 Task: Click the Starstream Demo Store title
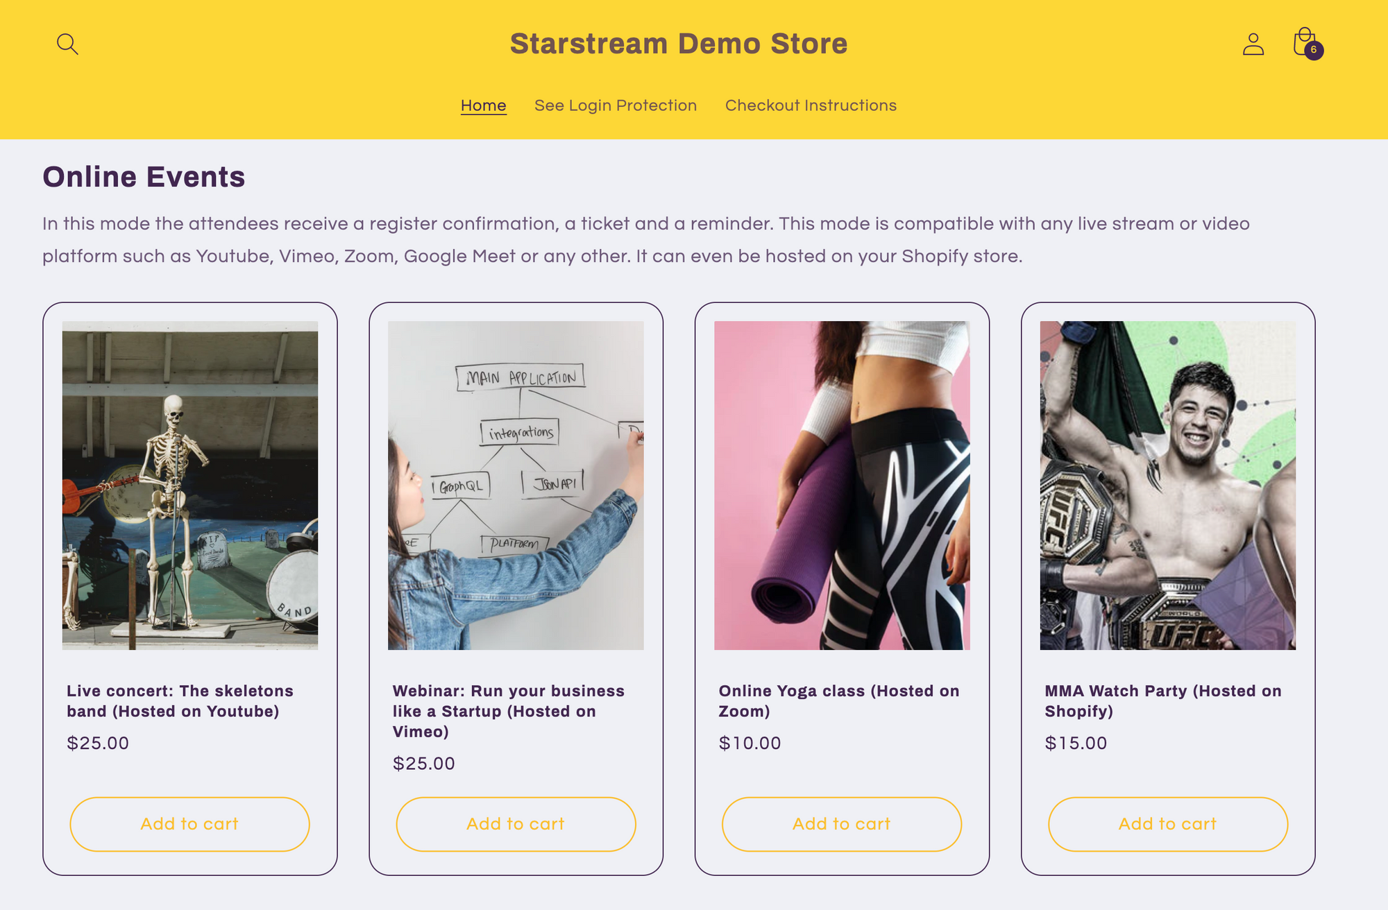click(x=678, y=44)
